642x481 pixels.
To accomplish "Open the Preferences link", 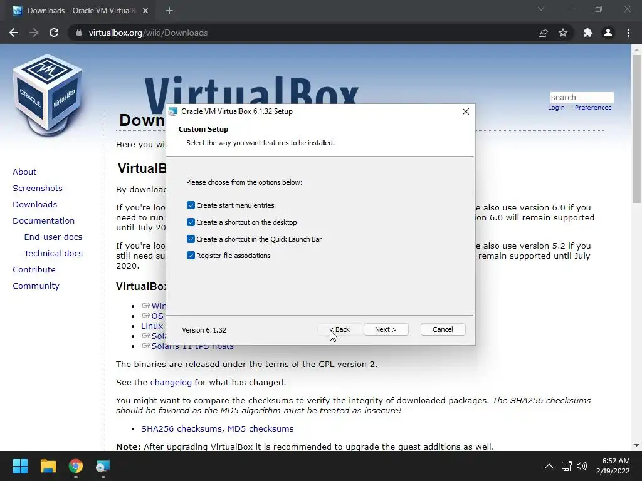I will [x=593, y=108].
